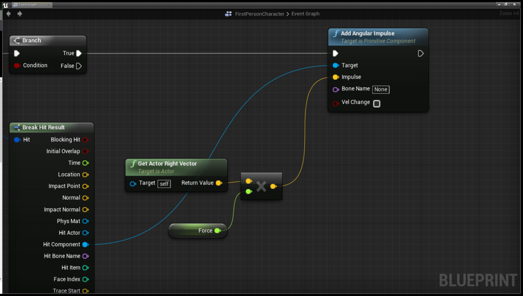The image size is (523, 296).
Task: Click the multiply node vector input pin
Action: pos(249,181)
